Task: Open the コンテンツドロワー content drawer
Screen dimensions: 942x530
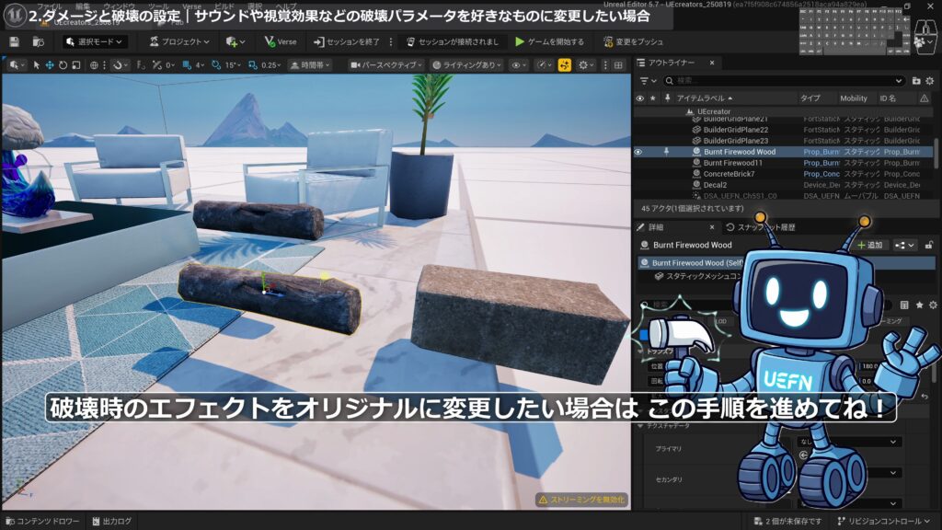Action: click(42, 521)
